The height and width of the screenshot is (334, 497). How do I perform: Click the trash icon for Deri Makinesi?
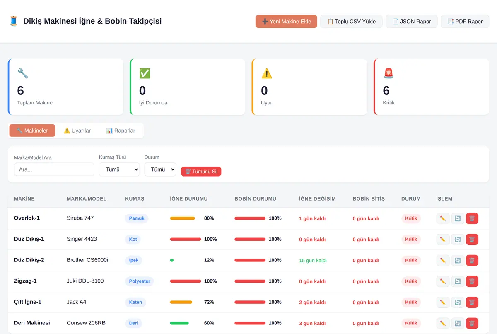pyautogui.click(x=472, y=323)
